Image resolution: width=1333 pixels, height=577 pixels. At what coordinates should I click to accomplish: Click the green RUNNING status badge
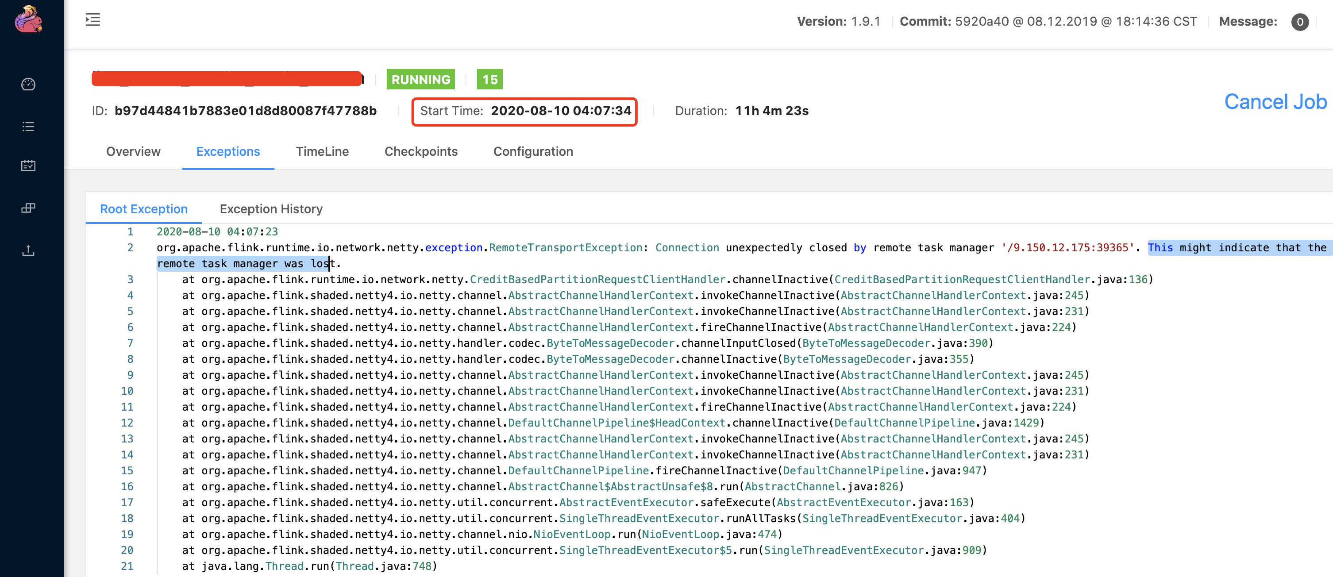tap(420, 80)
